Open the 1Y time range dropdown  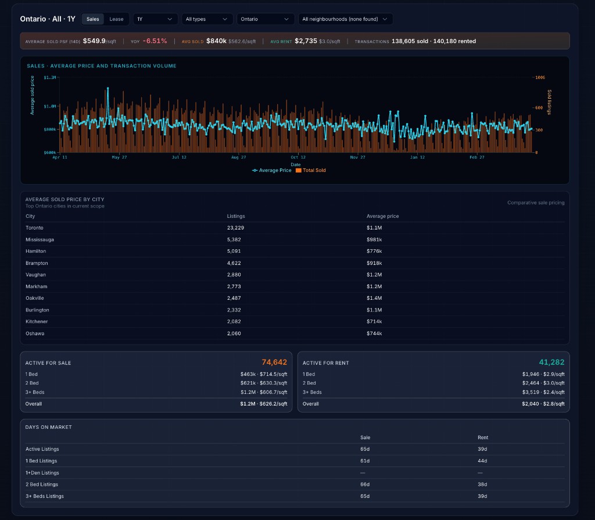tap(155, 19)
